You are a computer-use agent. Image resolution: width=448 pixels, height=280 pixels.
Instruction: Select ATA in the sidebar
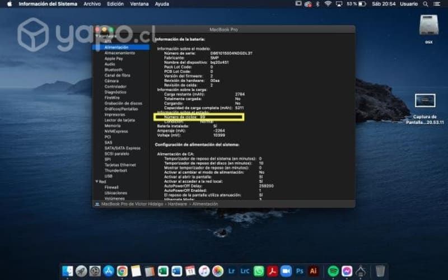108,41
